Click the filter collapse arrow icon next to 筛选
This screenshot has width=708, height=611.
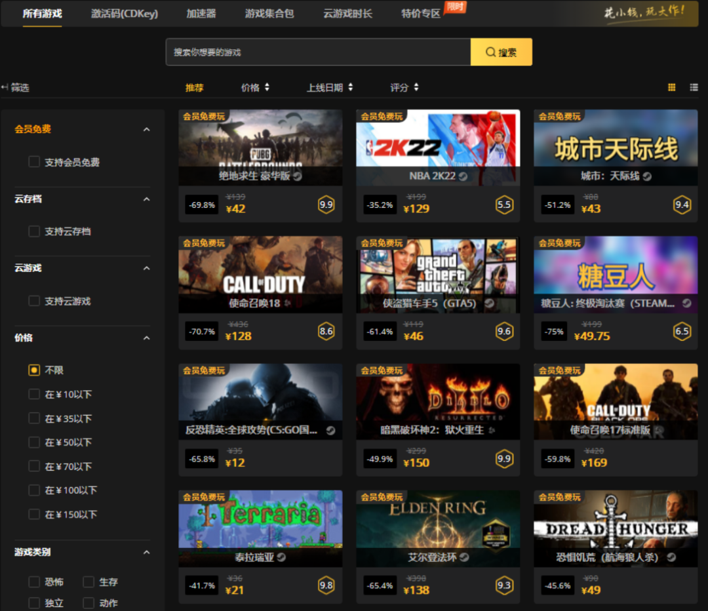click(5, 87)
